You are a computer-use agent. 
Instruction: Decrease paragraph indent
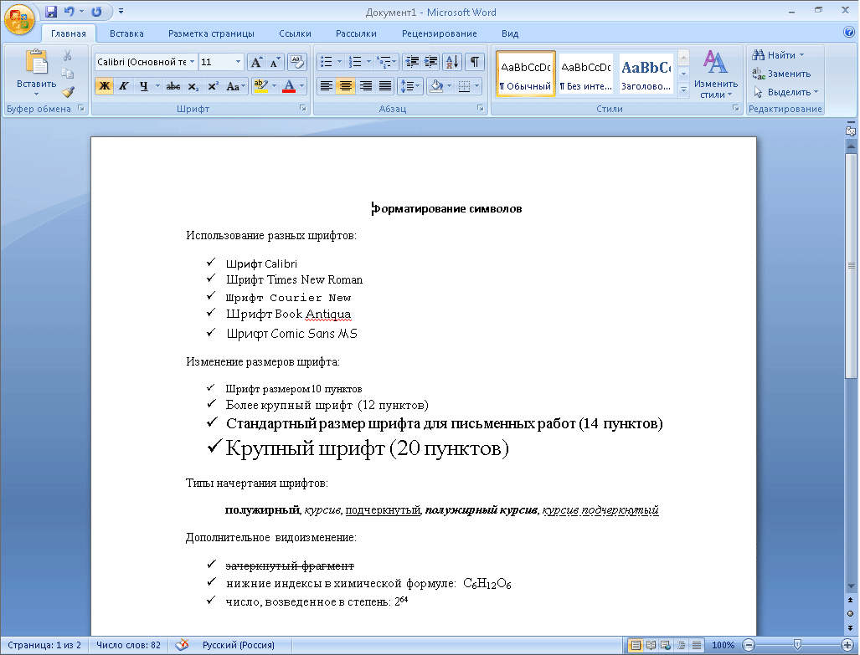pyautogui.click(x=412, y=62)
